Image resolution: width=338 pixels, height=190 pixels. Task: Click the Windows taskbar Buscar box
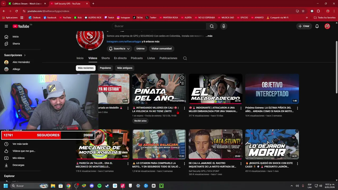30,186
